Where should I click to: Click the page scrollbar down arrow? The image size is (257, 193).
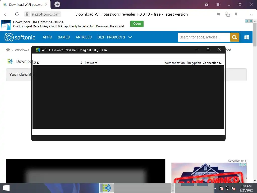pos(255,181)
